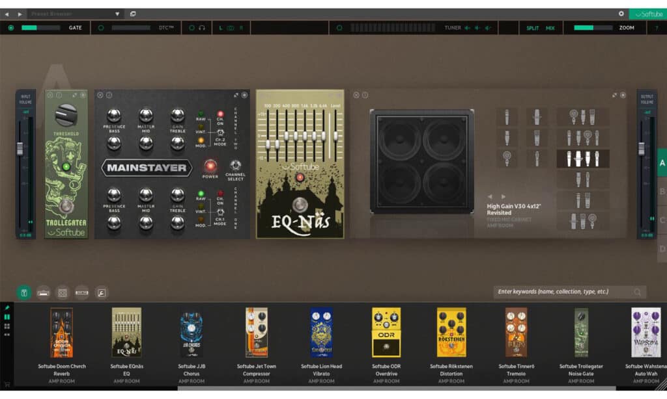Click the Trollegater Threshold knob
The width and height of the screenshot is (667, 399).
click(66, 114)
